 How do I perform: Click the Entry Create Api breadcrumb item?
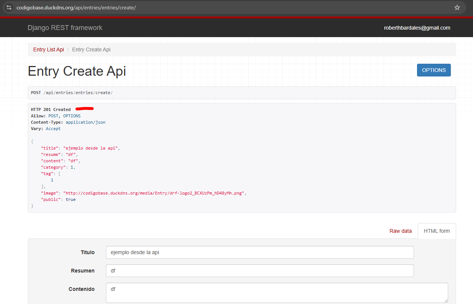click(91, 49)
